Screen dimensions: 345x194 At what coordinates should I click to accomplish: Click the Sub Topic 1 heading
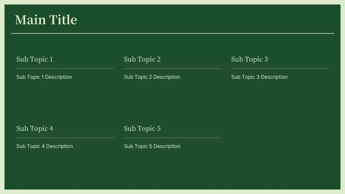click(x=34, y=59)
